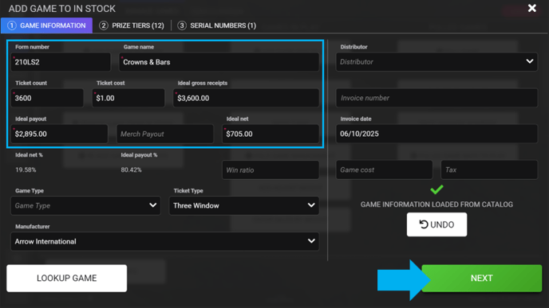Focus the Invoice number input
Screen dimensions: 549x308
[x=436, y=98]
